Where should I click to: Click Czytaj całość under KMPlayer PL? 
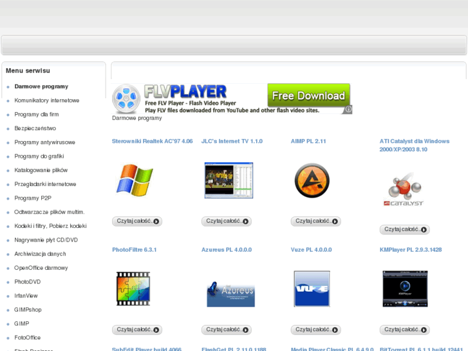[404, 330]
